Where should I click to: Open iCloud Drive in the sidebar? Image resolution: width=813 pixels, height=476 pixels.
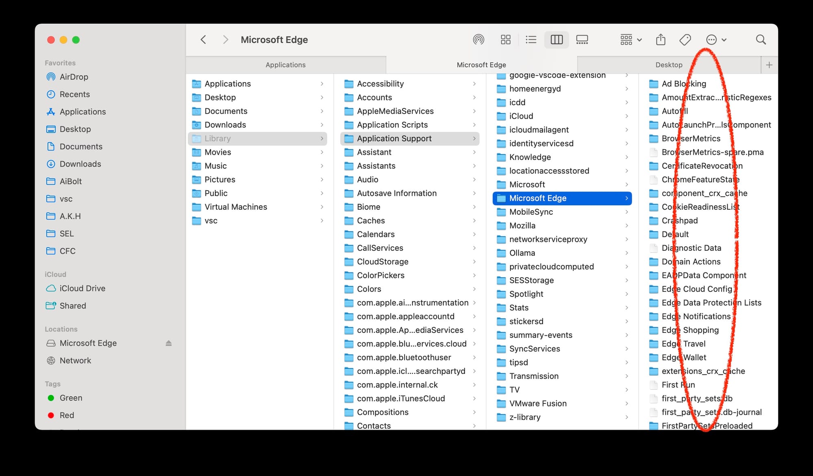coord(82,288)
